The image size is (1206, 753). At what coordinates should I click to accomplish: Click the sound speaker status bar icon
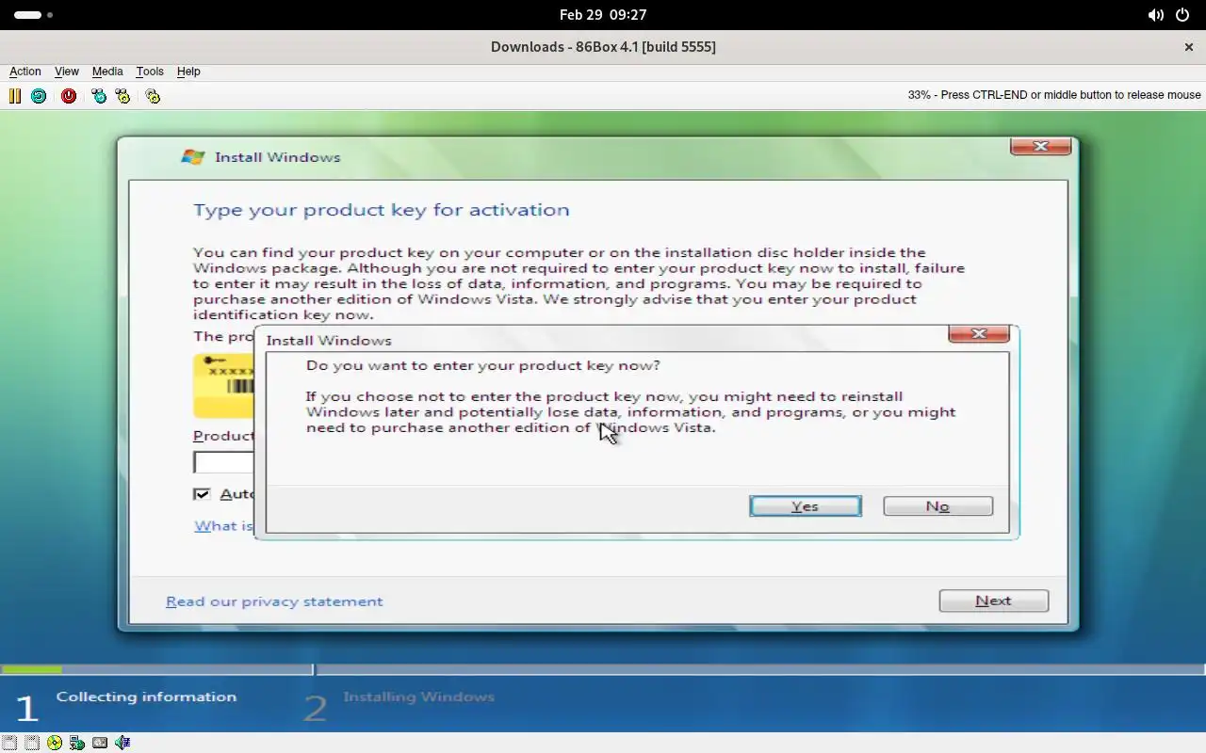pyautogui.click(x=122, y=743)
